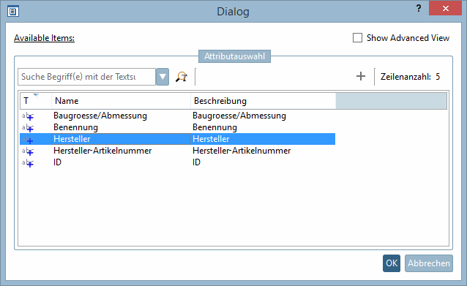Confirm with the OK button
The image size is (467, 286).
coord(392,263)
